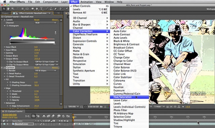Toggle stopwatch for Edge Threshold

pos(10,91)
